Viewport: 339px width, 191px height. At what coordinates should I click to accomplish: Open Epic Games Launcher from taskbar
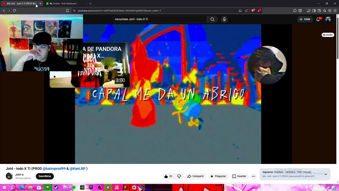point(91,188)
